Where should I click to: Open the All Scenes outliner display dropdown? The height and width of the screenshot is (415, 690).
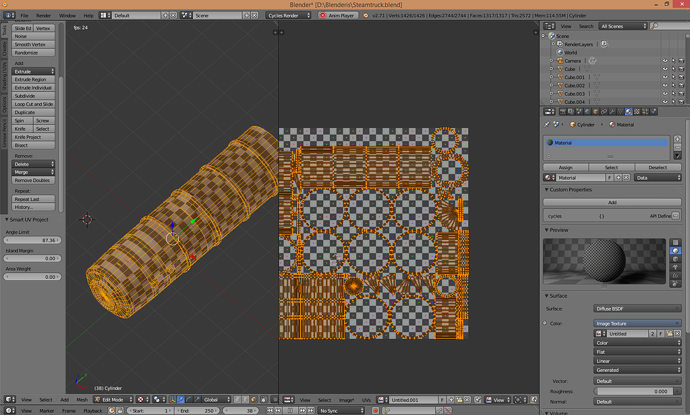[623, 26]
